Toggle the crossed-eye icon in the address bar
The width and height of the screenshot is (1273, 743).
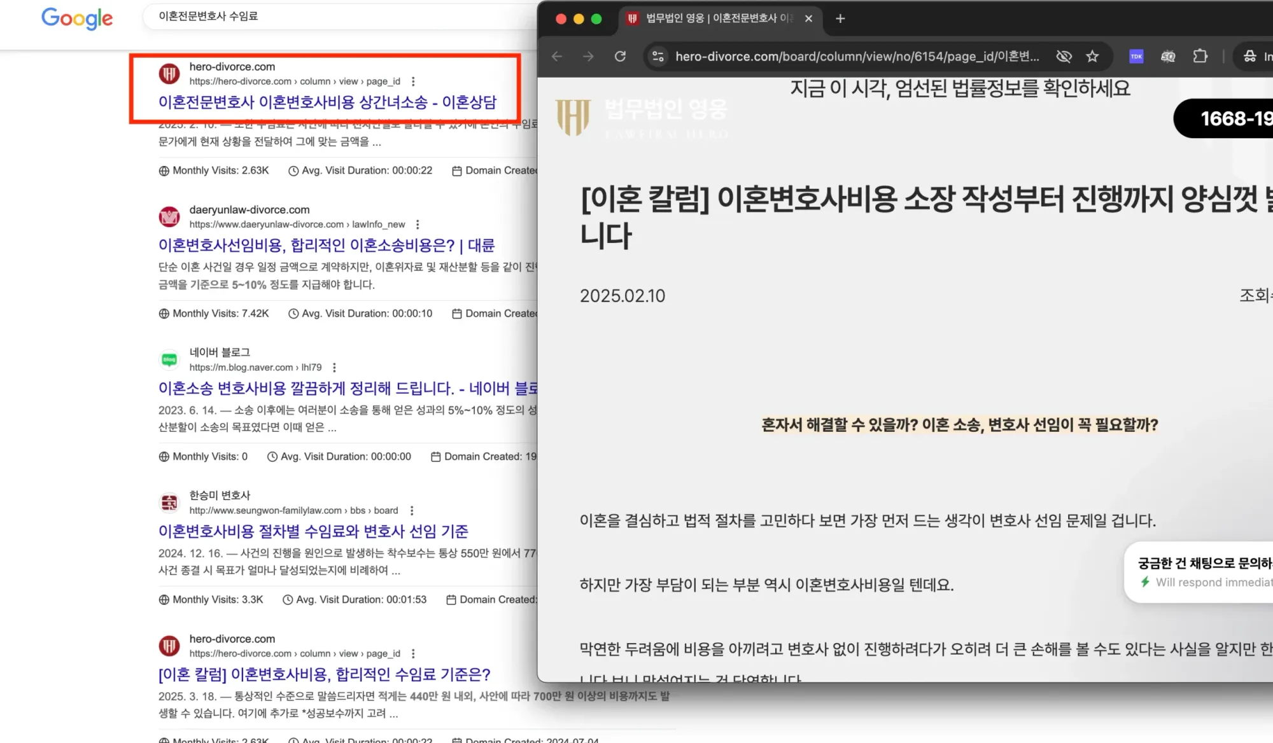pyautogui.click(x=1064, y=56)
